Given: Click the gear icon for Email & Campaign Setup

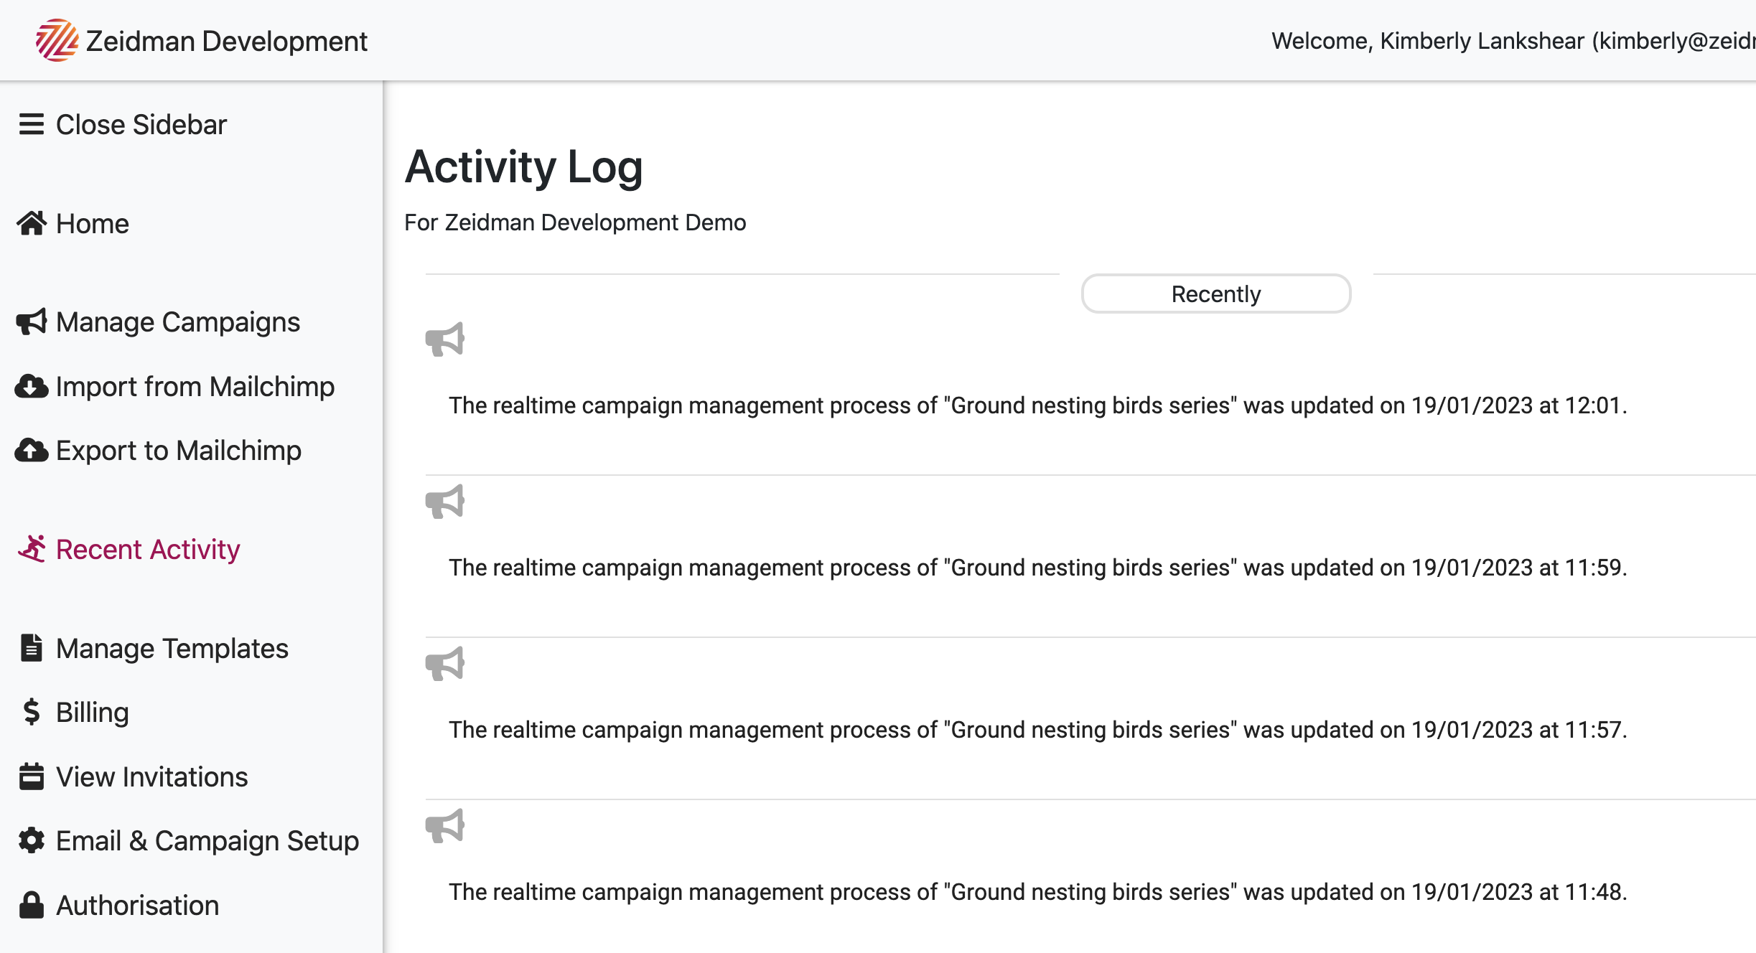Looking at the screenshot, I should point(32,840).
